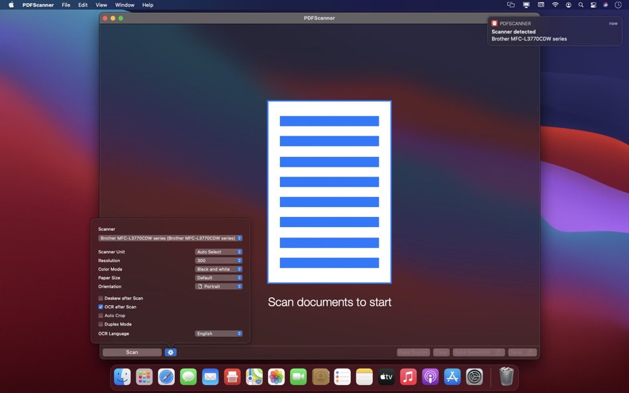
Task: Open Podcasts from the dock
Action: (430, 377)
